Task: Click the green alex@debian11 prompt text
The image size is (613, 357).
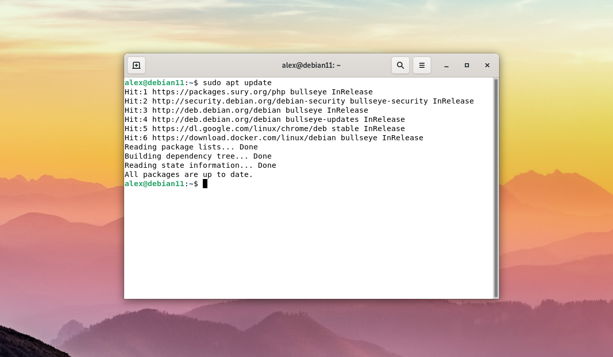Action: (154, 184)
